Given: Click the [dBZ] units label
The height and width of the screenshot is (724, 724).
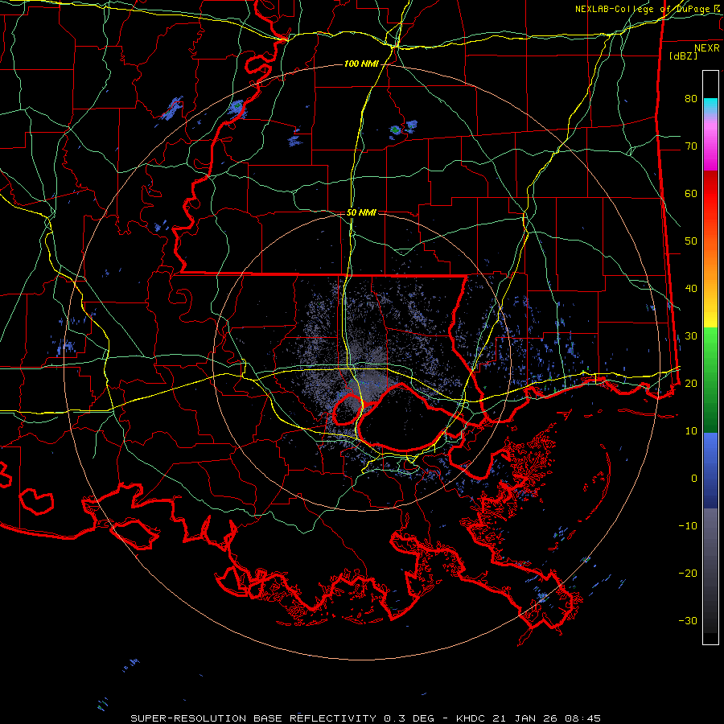Looking at the screenshot, I should (x=683, y=56).
